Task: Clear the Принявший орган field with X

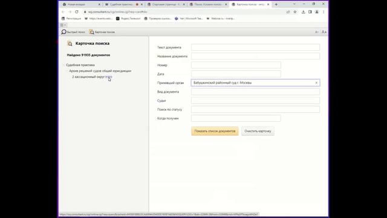Action: point(316,83)
